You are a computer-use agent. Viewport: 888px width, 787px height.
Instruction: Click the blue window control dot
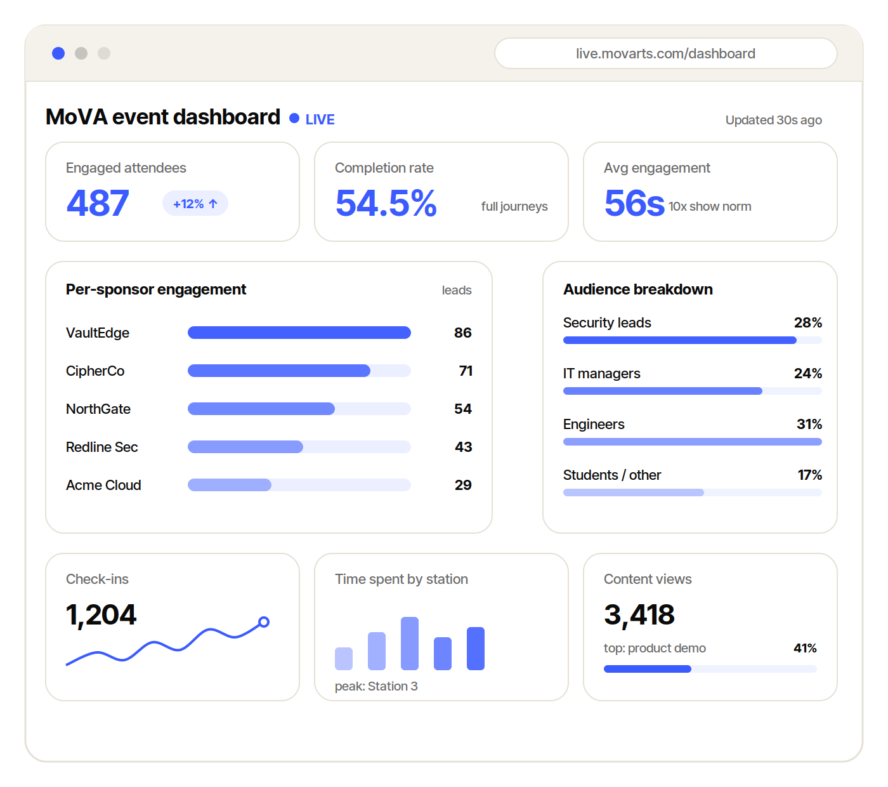(x=58, y=53)
